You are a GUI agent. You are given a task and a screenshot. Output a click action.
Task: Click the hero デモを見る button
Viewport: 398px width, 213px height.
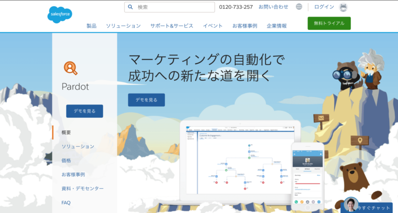pos(147,100)
